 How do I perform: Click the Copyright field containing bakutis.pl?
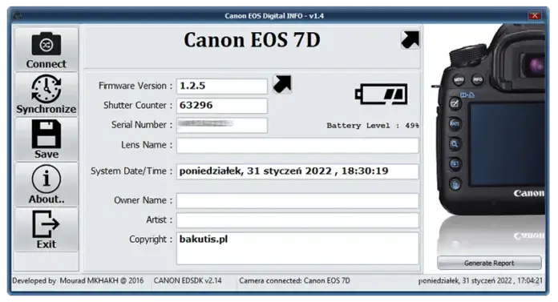(x=297, y=248)
